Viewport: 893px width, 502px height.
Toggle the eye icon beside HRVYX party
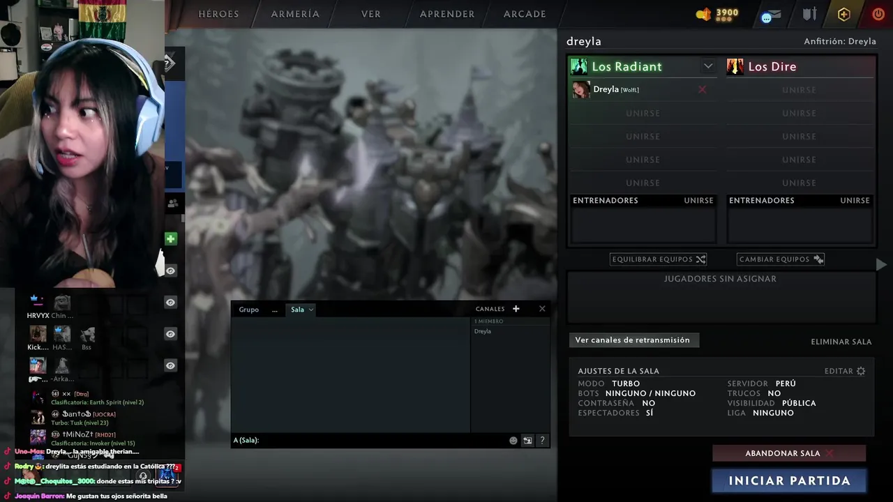click(x=170, y=302)
